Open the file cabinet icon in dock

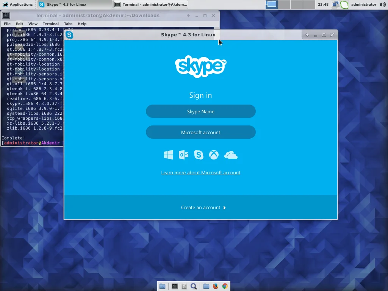tap(184, 286)
